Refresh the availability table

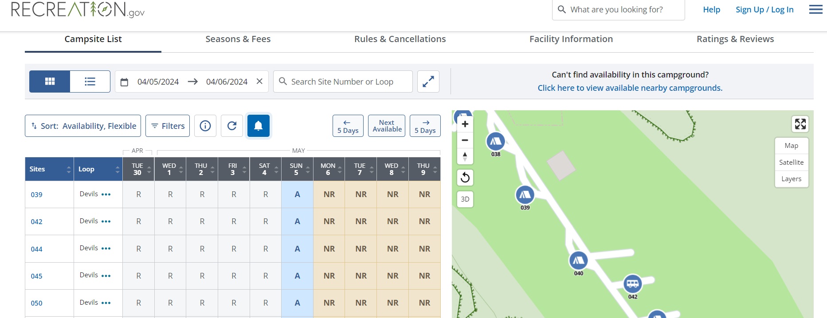[232, 126]
